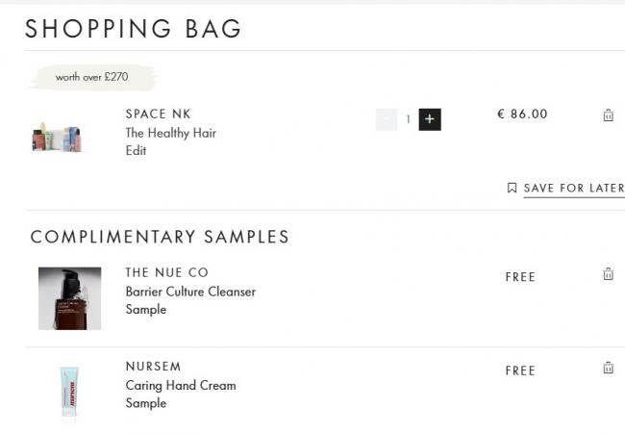Screen dimensions: 625x434
Task: Click the SPACE NK brand name
Action: pyautogui.click(x=159, y=115)
